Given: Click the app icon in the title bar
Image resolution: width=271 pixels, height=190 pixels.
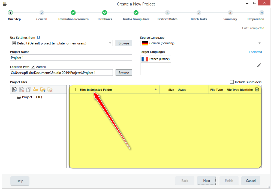Looking at the screenshot, I should pyautogui.click(x=4, y=4).
